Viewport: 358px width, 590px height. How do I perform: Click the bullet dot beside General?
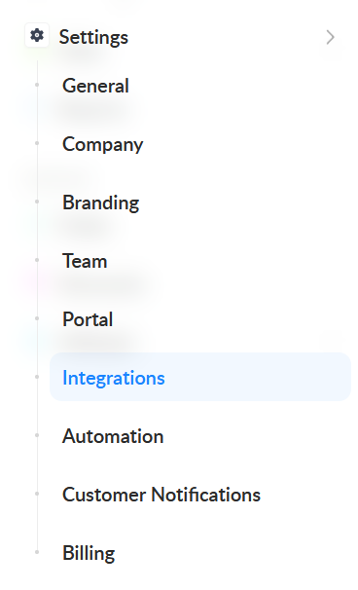(37, 85)
